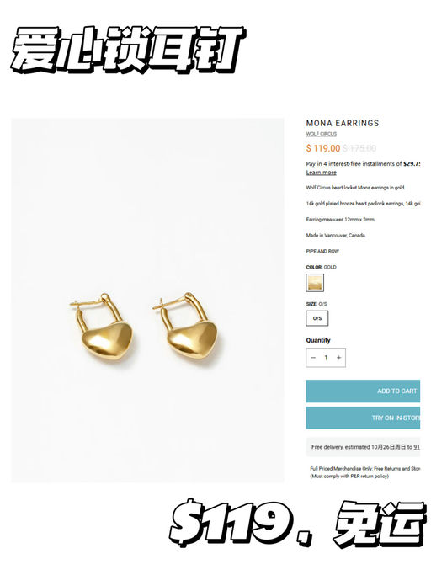Viewport: 431px width, 575px height.
Task: Open the Wolf Circus brand link
Action: point(322,134)
